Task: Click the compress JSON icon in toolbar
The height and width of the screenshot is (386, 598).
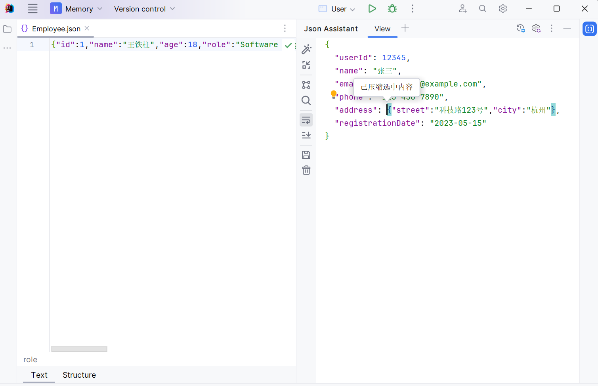Action: tap(306, 65)
